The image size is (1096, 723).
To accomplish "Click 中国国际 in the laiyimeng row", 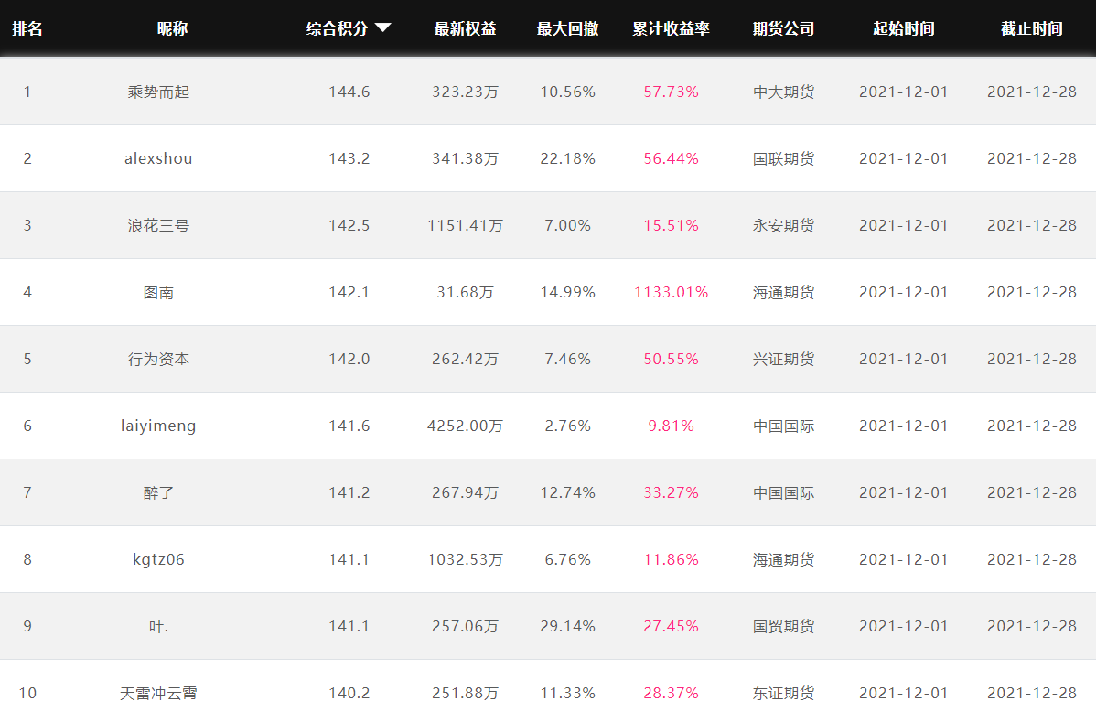I will [x=783, y=426].
